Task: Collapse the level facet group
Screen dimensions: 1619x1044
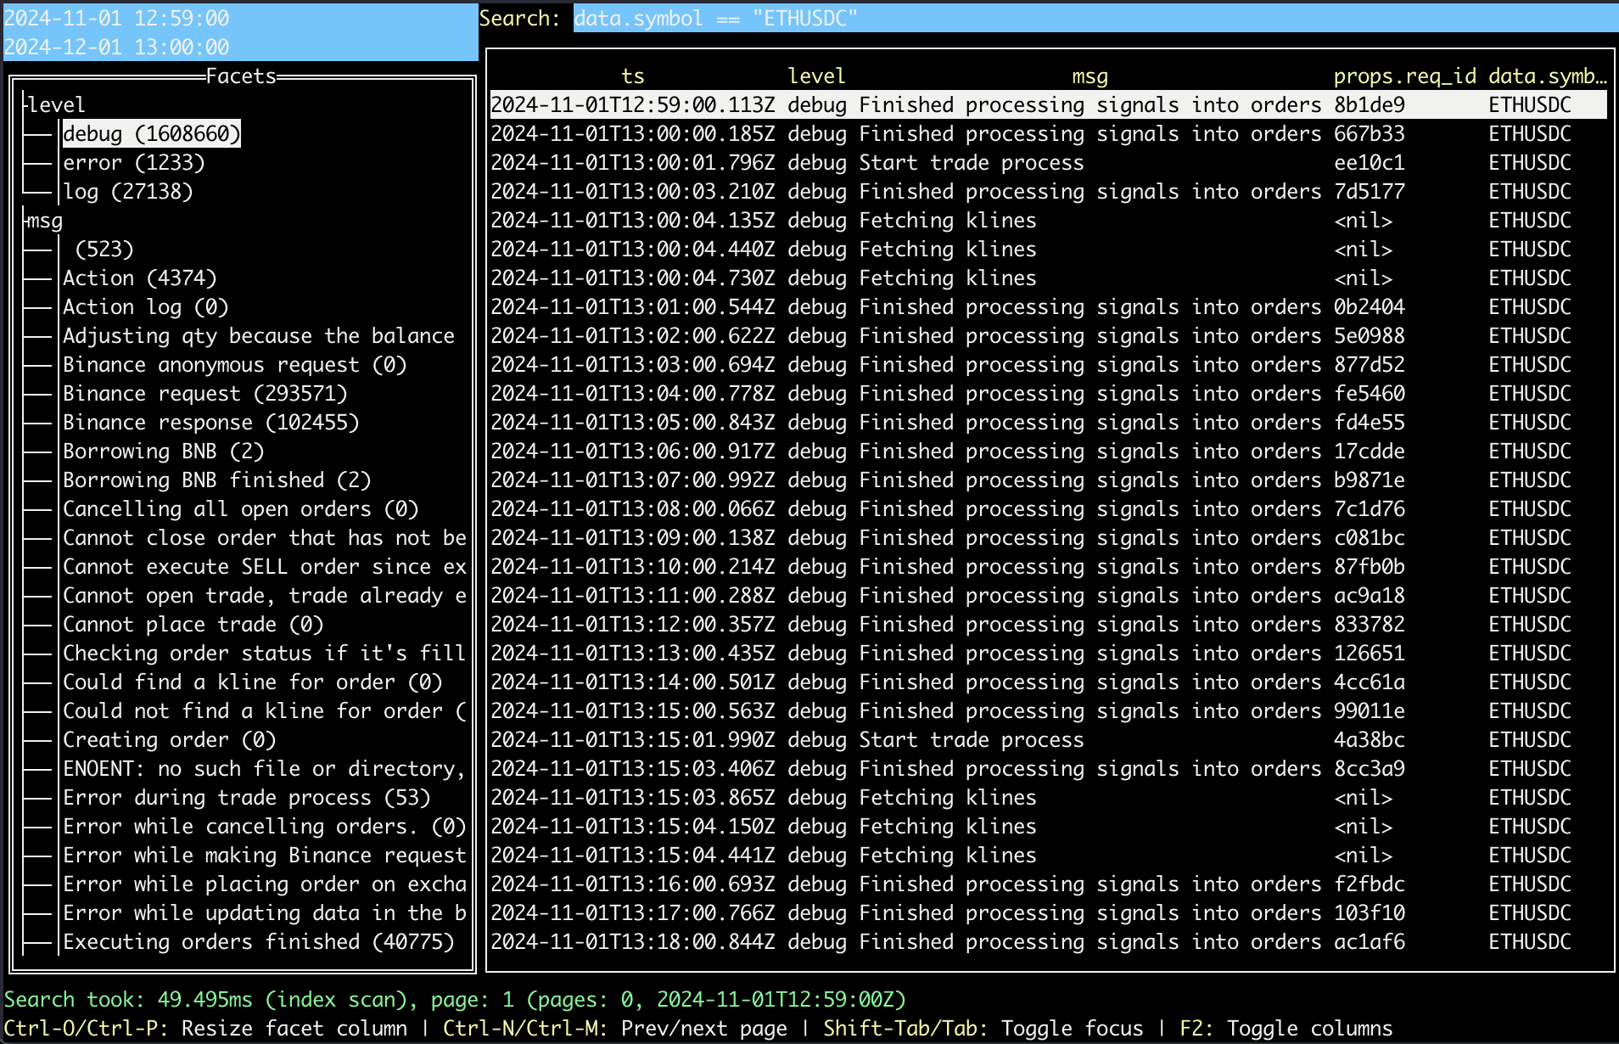Action: click(55, 104)
